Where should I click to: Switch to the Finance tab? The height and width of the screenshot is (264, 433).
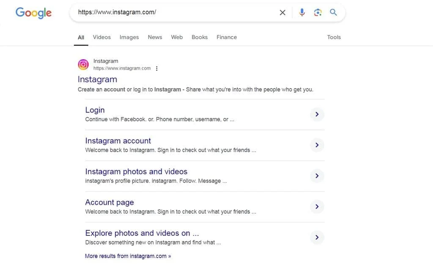[x=227, y=37]
